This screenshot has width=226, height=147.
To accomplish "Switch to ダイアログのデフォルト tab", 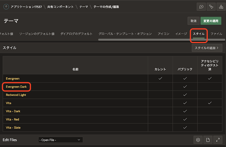I will [76, 34].
